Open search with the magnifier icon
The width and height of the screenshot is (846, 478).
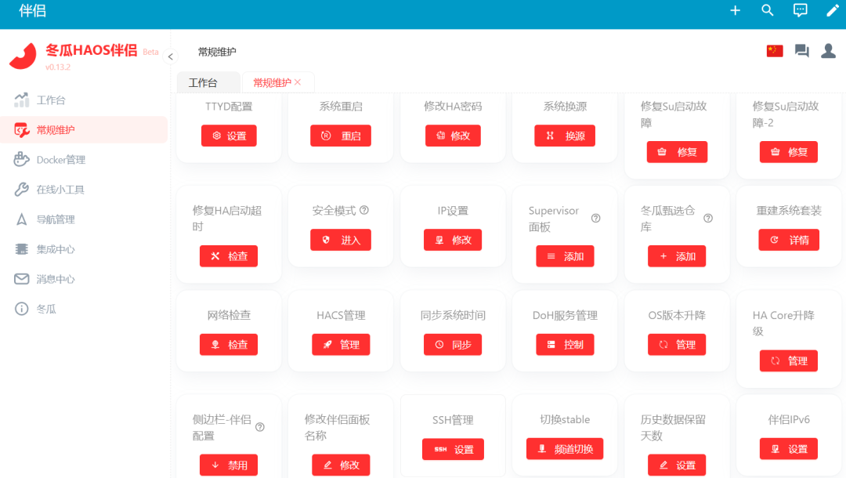point(768,10)
